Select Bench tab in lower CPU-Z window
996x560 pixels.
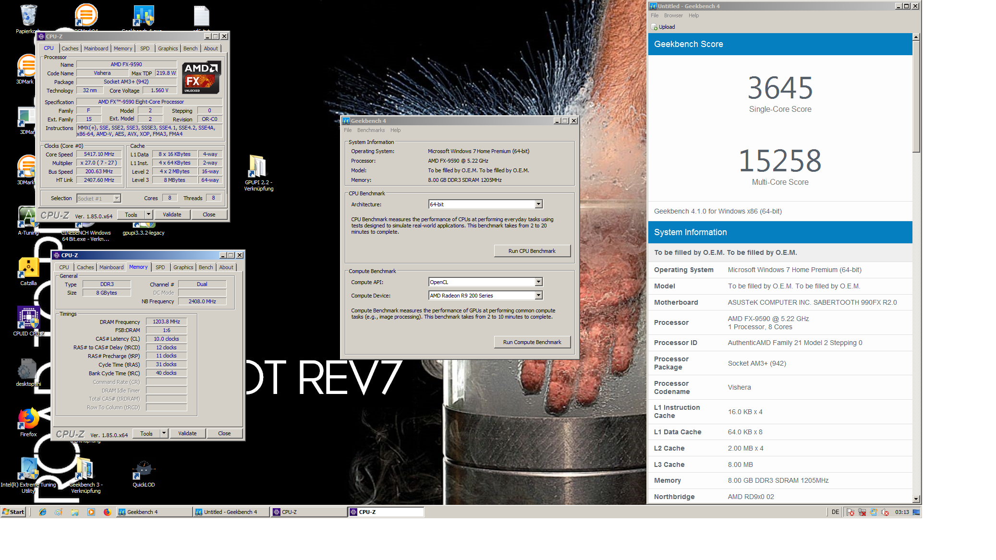[206, 267]
